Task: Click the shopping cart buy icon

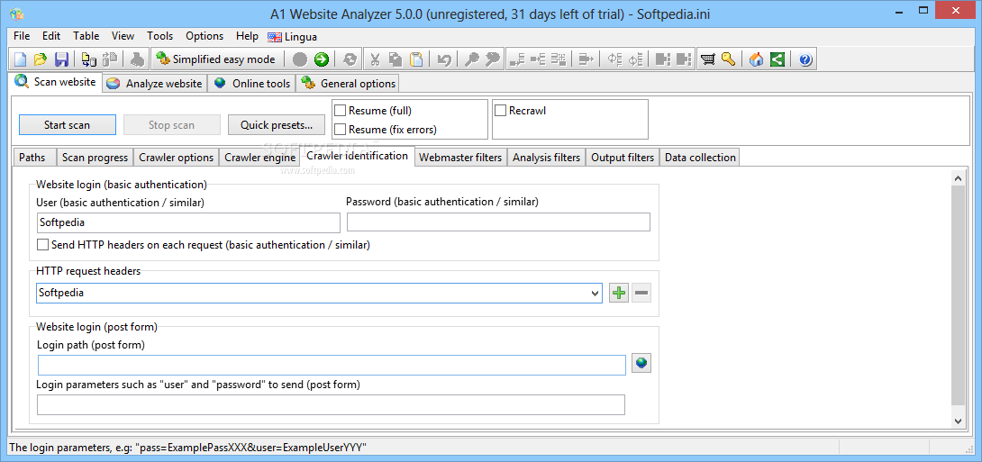Action: pos(708,59)
